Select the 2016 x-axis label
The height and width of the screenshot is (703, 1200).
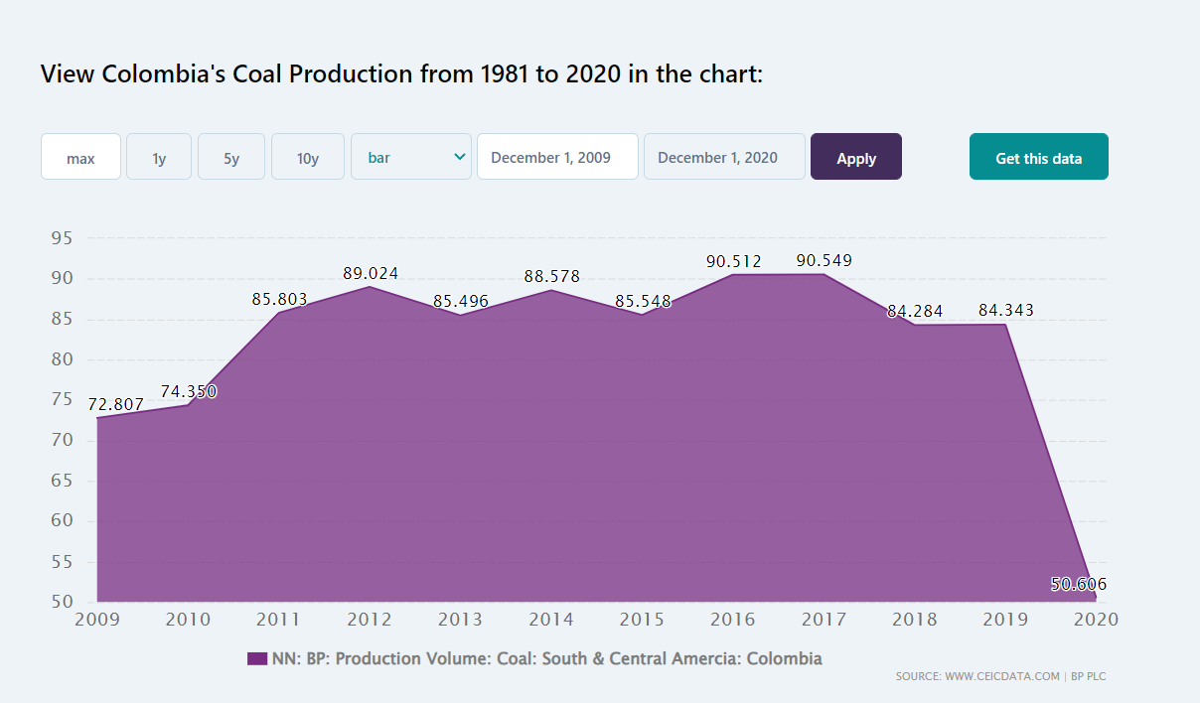[x=733, y=620]
